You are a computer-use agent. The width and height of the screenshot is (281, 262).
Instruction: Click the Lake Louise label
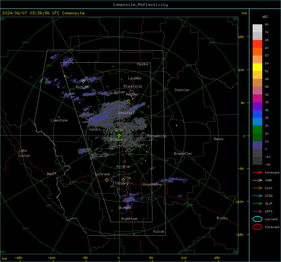click(x=24, y=153)
